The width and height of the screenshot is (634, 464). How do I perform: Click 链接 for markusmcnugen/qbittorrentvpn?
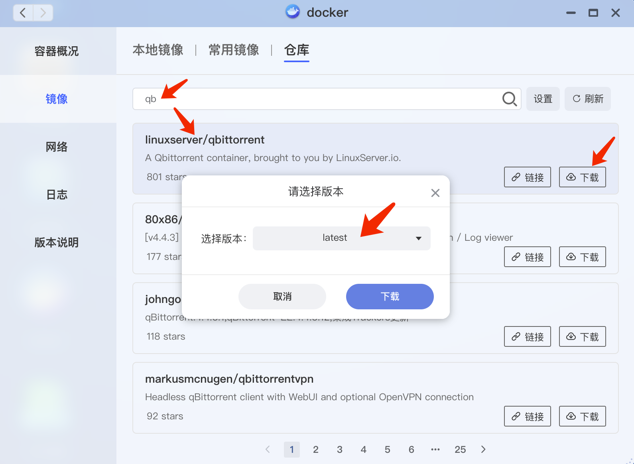tap(528, 416)
